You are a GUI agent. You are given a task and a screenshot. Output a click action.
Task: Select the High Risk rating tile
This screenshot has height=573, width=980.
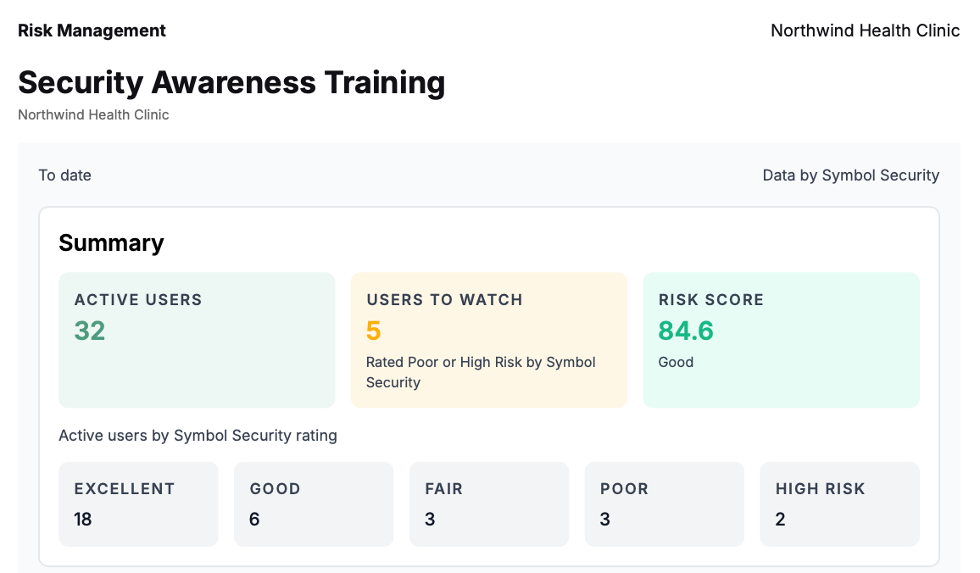[839, 504]
